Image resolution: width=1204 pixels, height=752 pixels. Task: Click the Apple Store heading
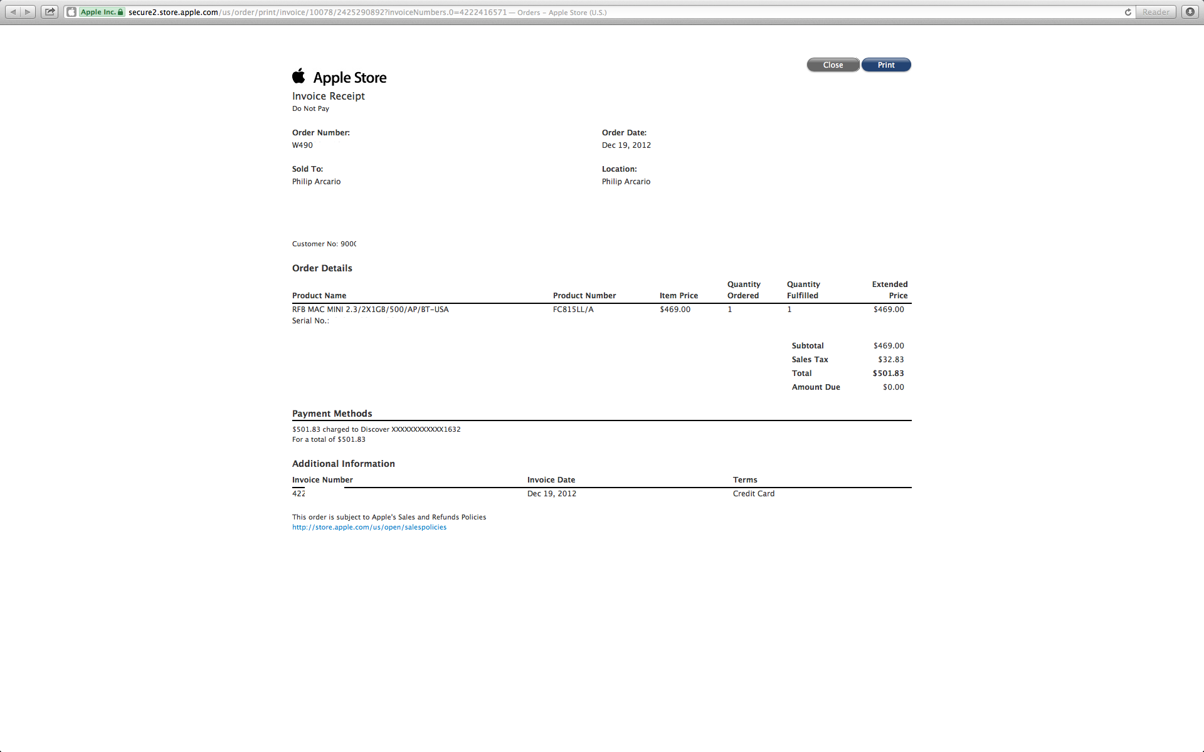point(350,78)
